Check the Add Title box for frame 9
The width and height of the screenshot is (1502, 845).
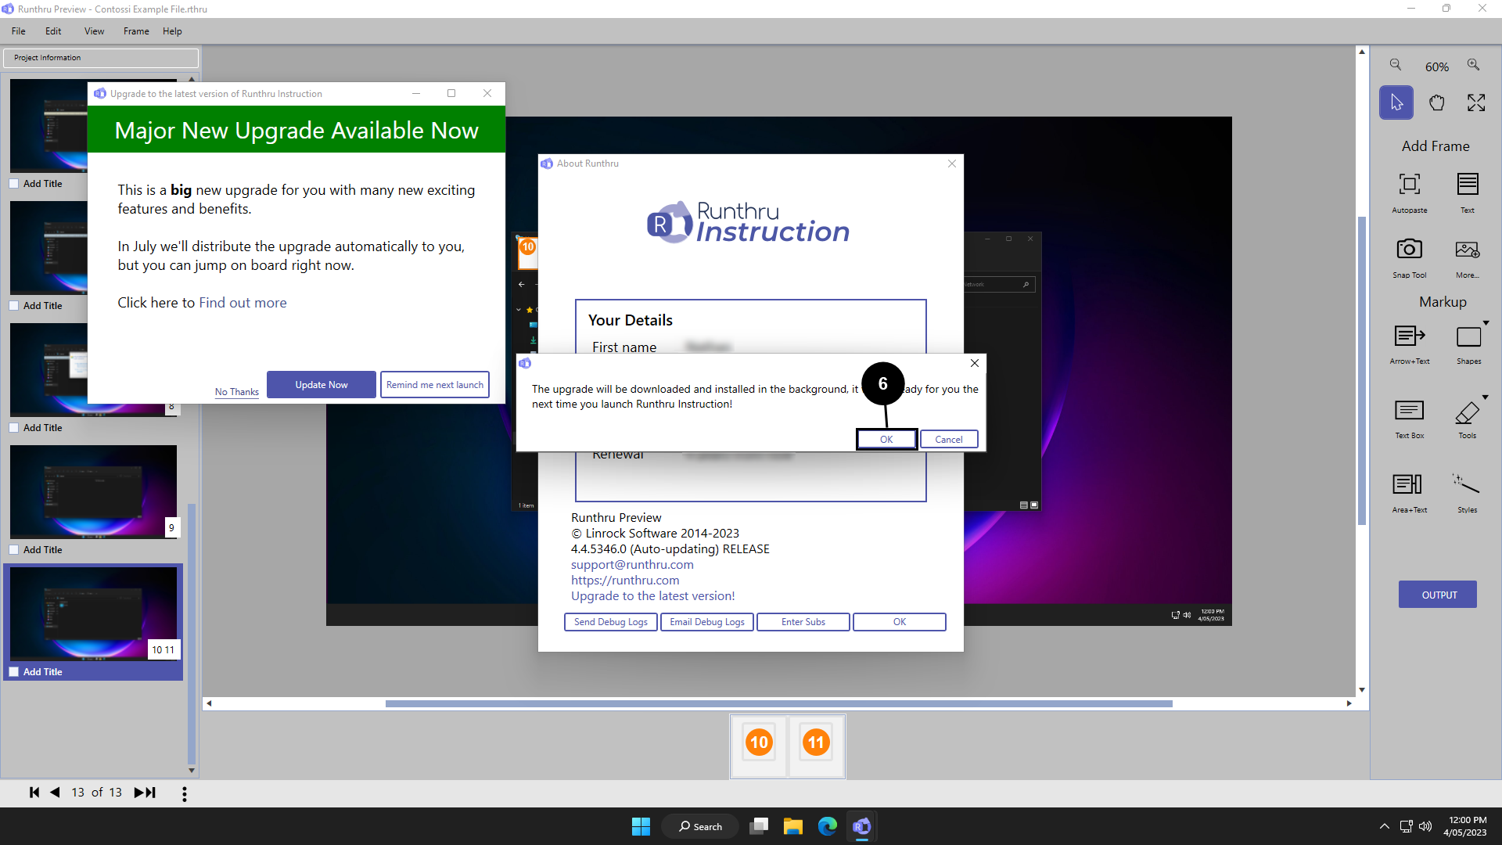14,550
